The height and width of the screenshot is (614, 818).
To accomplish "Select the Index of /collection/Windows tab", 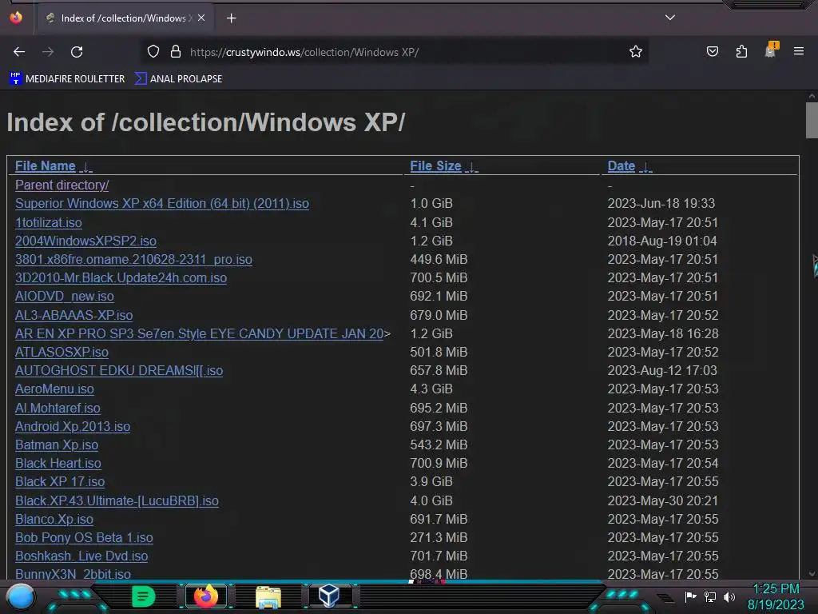I will point(125,18).
